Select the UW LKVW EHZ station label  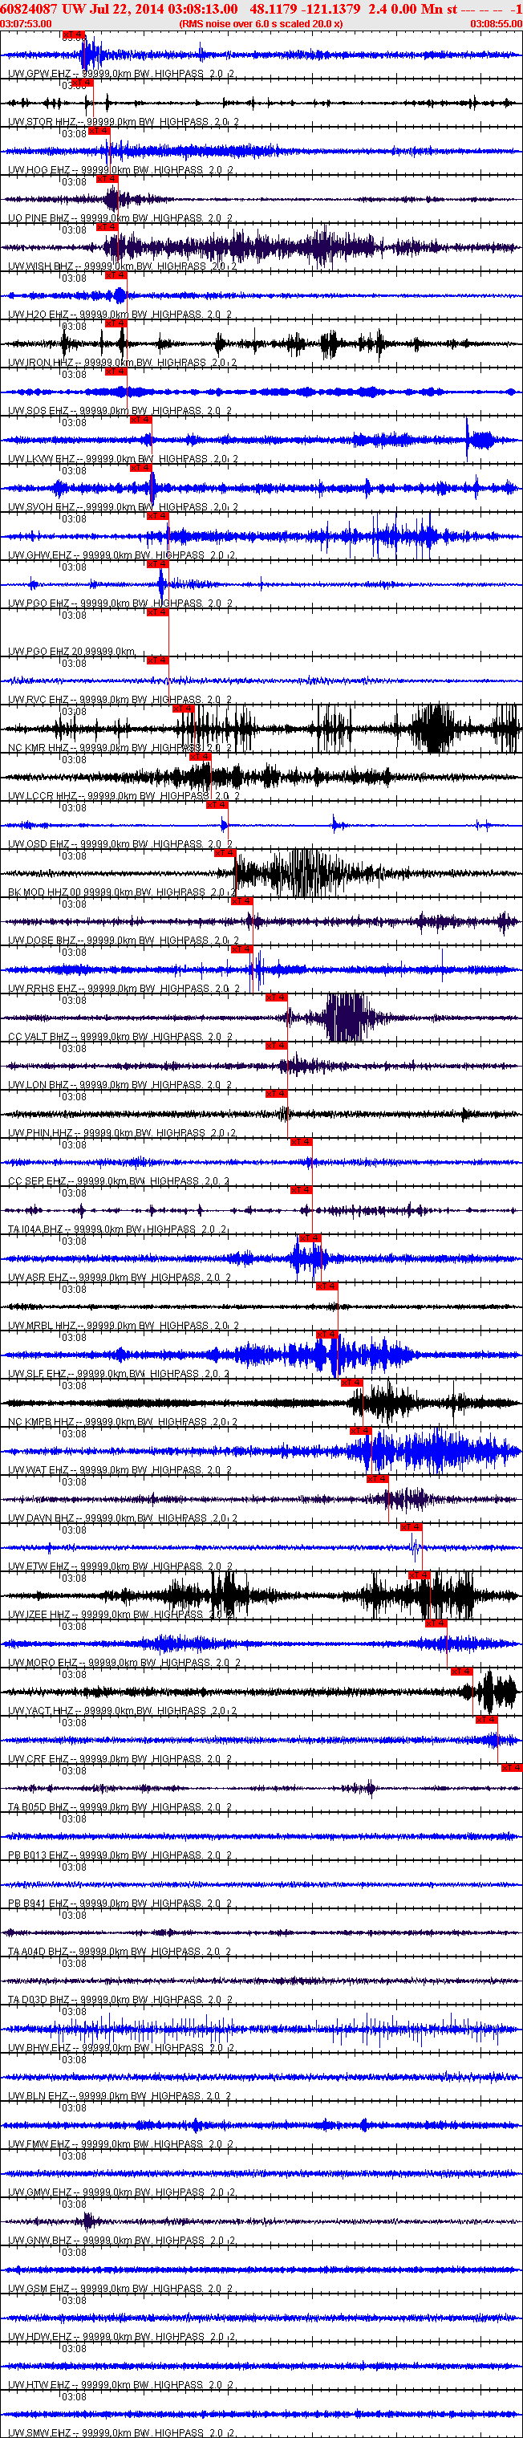123,460
